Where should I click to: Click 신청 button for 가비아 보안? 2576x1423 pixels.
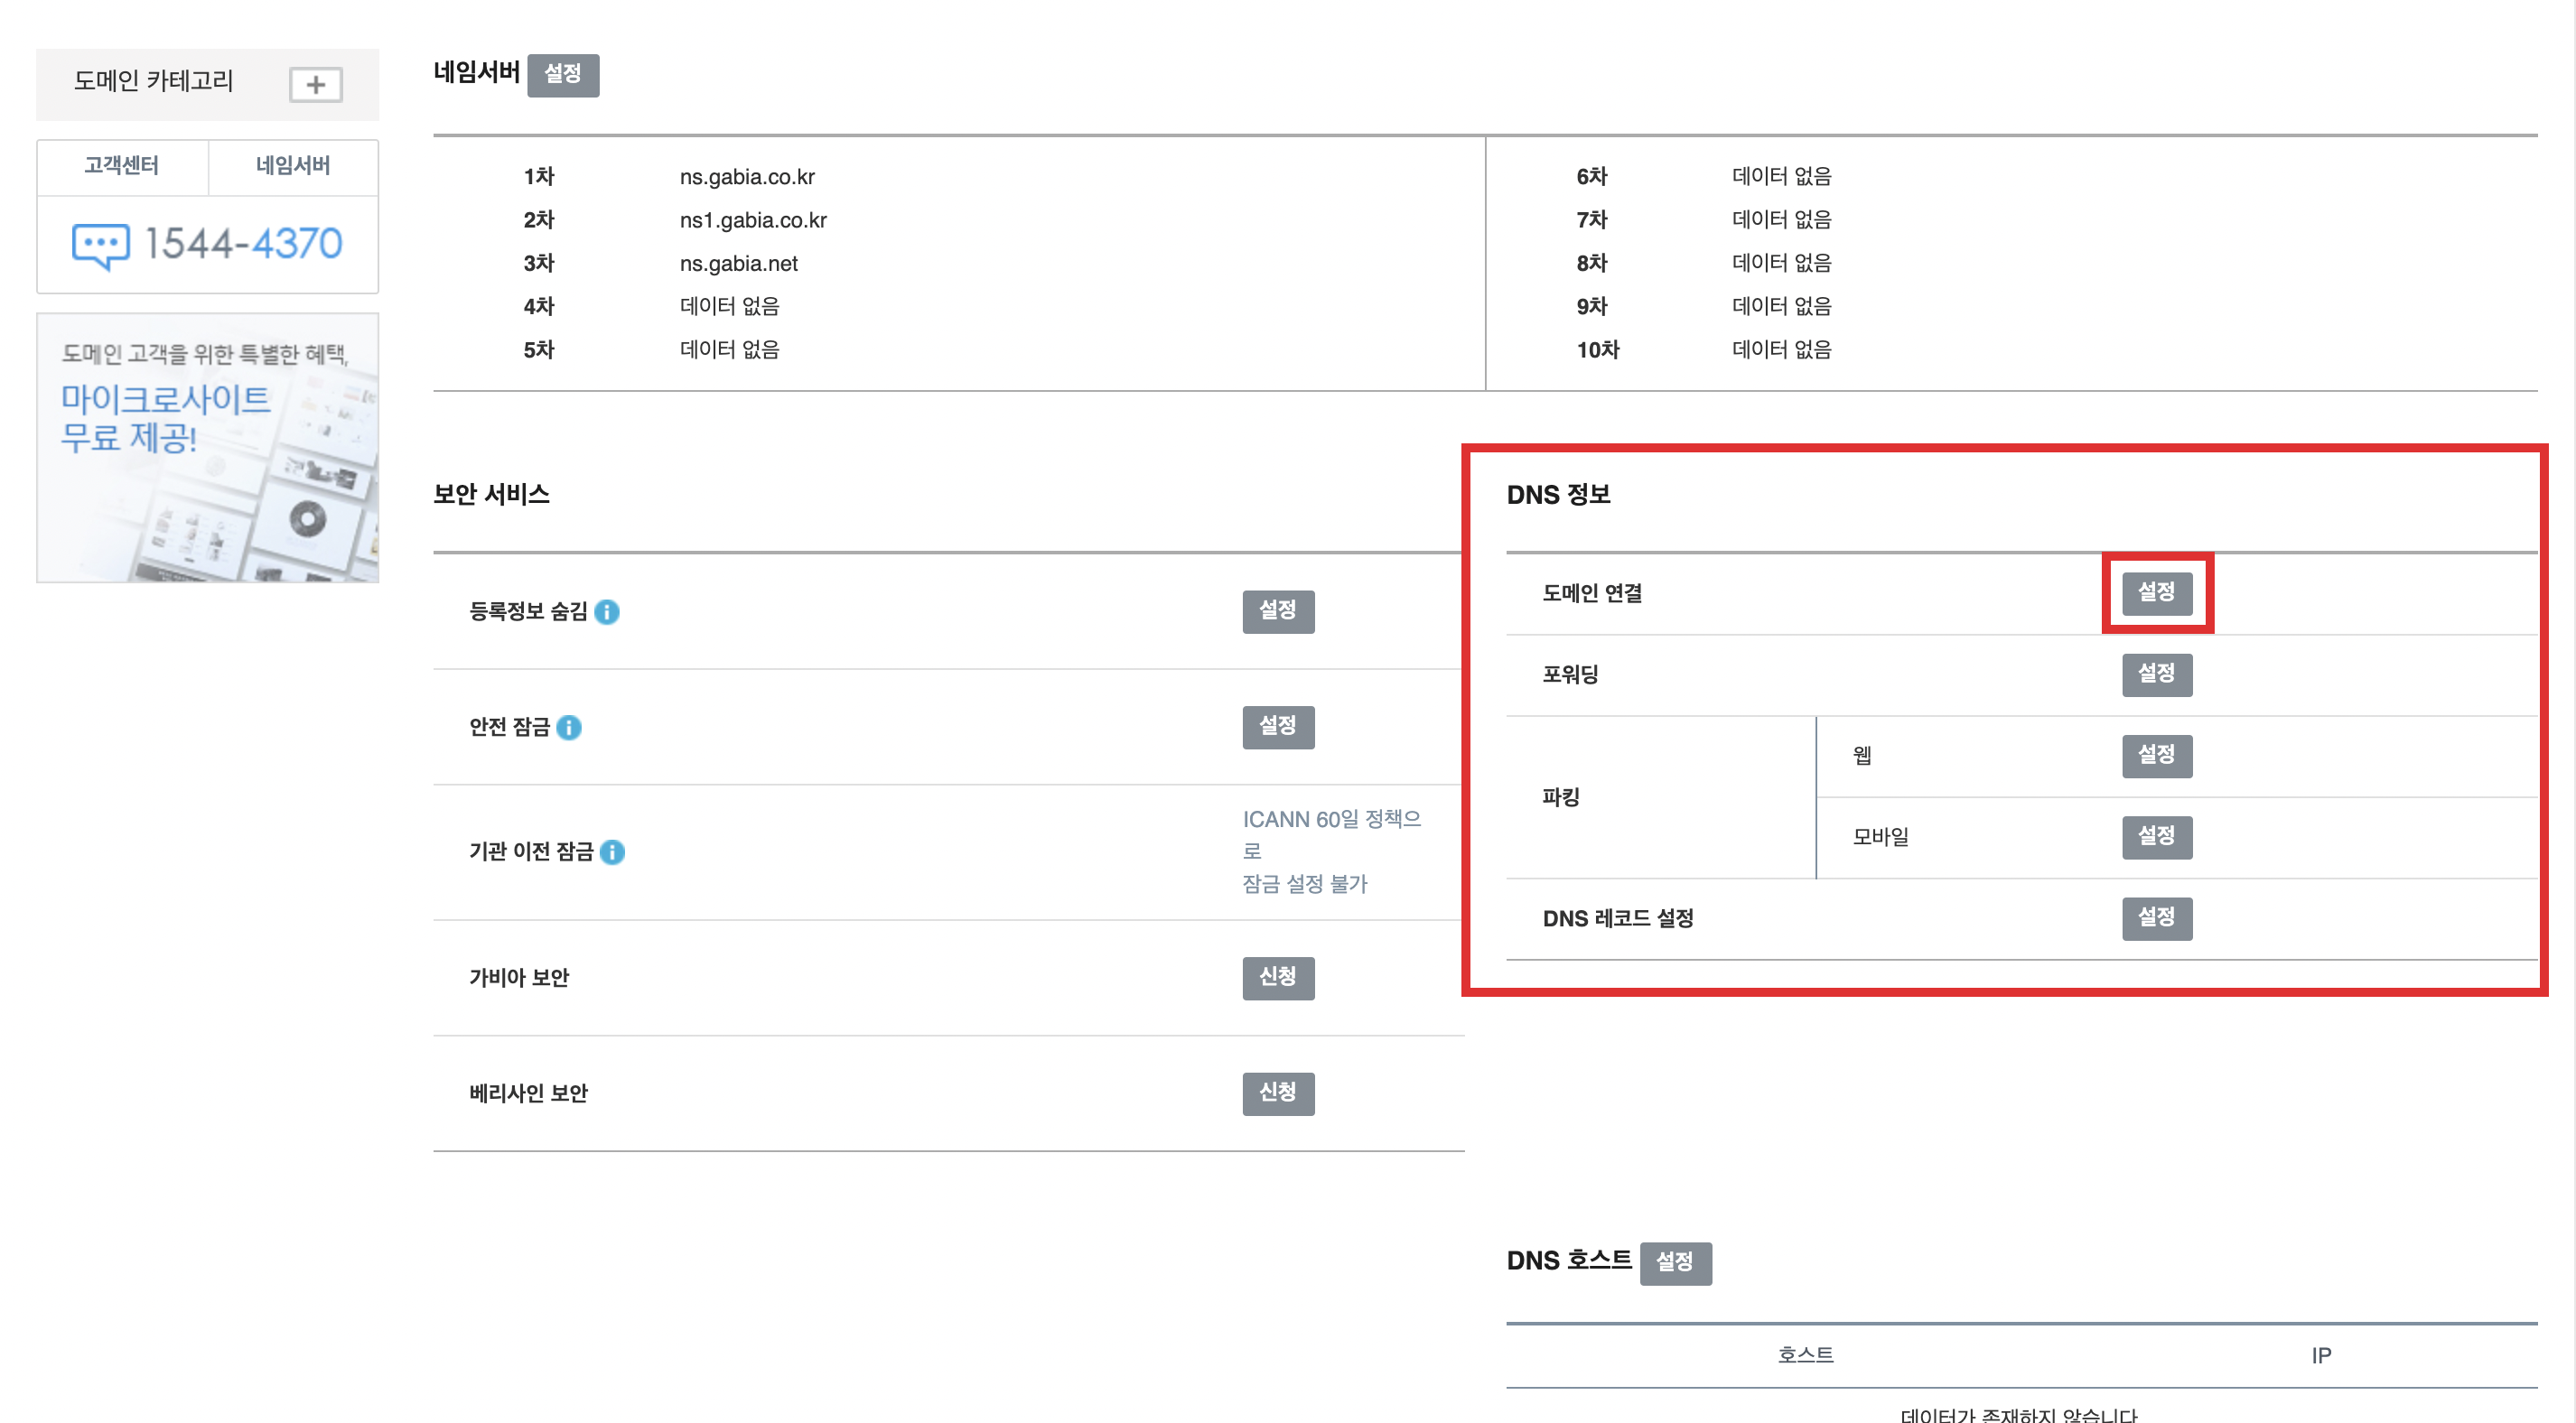pyautogui.click(x=1278, y=977)
